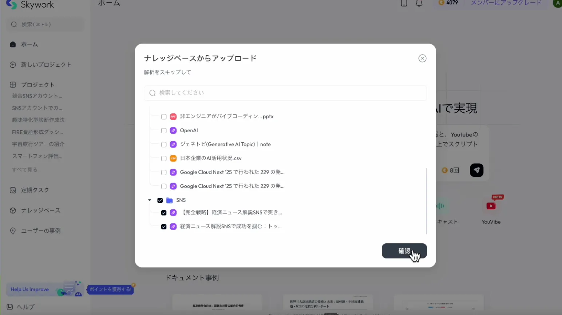
Task: Click the black send arrow icon
Action: [476, 170]
